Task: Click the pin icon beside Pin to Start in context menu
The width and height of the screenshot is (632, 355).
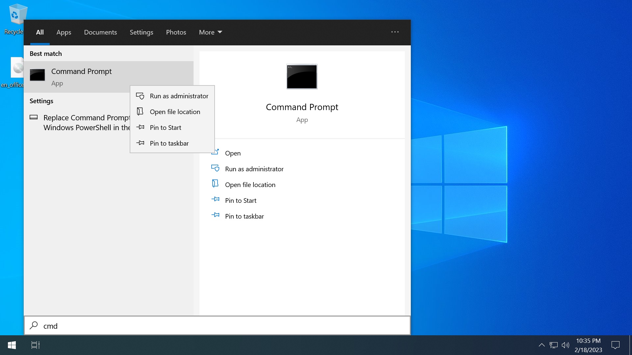Action: [x=140, y=127]
